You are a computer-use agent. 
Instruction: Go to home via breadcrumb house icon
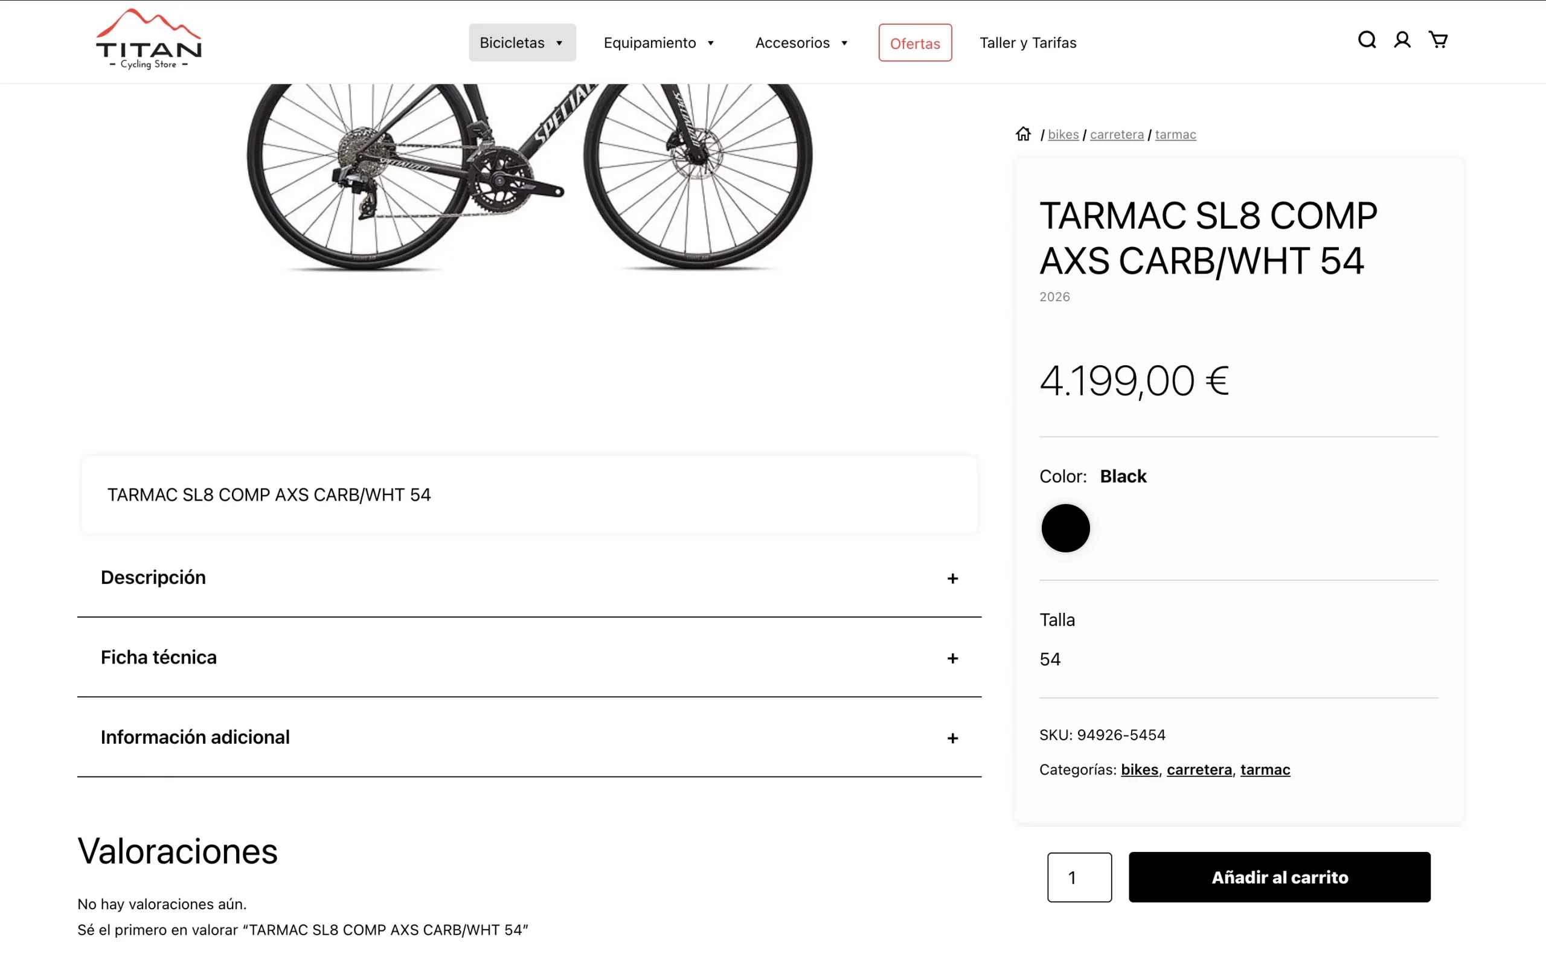[1024, 134]
